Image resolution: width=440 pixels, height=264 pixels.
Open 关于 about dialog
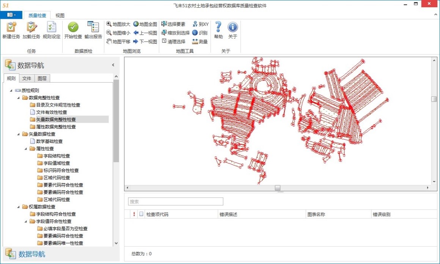coord(233,30)
